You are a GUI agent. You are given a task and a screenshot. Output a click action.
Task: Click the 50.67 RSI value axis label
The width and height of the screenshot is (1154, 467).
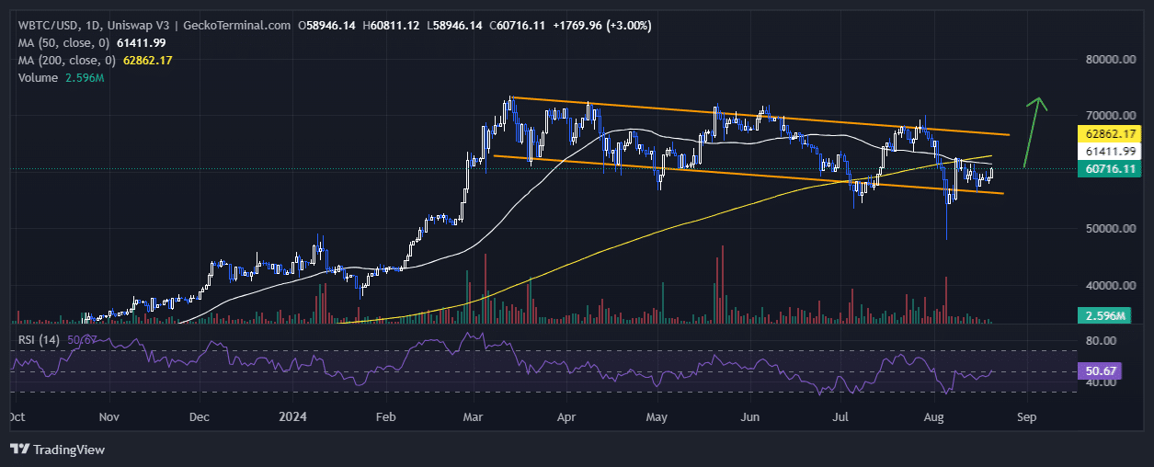point(1098,371)
